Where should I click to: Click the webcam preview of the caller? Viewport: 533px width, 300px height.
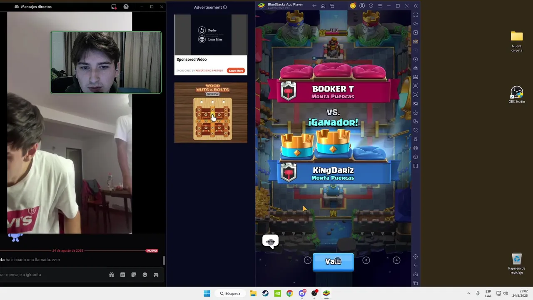(106, 62)
